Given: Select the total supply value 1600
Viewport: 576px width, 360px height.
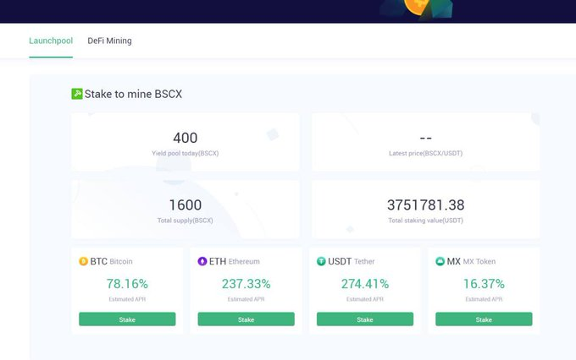Looking at the screenshot, I should pyautogui.click(x=186, y=205).
